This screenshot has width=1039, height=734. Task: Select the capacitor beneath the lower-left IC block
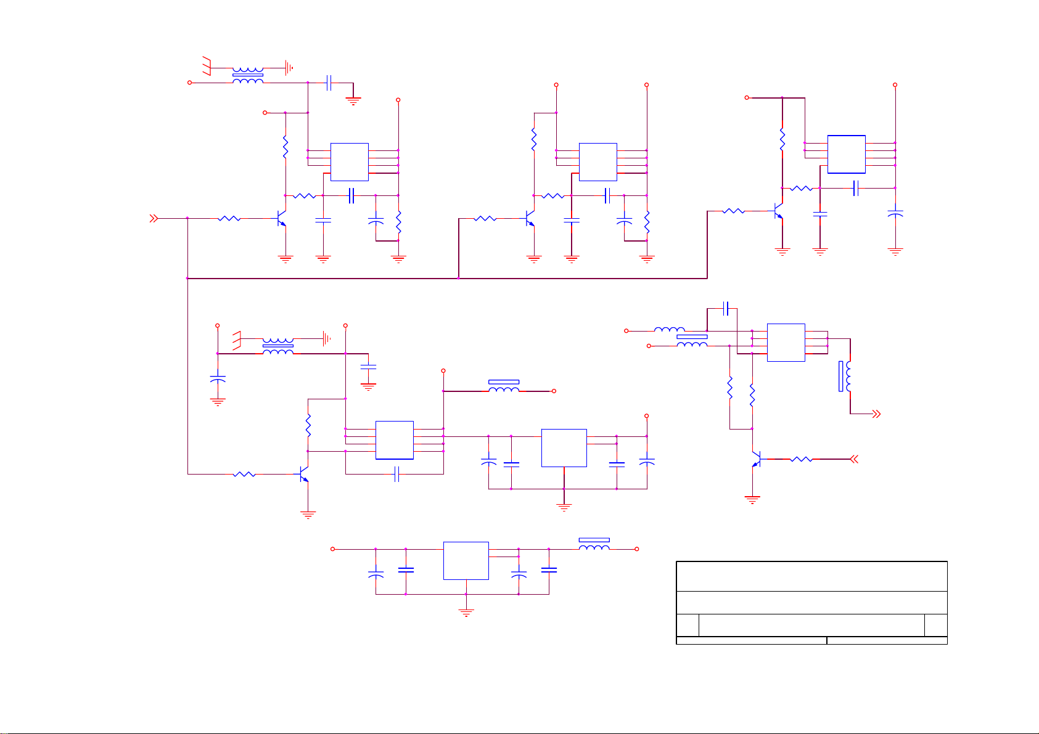click(397, 474)
